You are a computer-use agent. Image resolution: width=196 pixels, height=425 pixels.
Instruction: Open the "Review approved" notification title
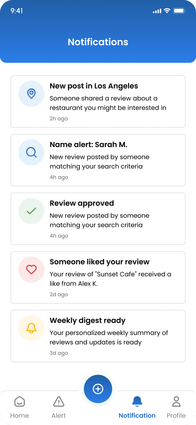pos(82,203)
